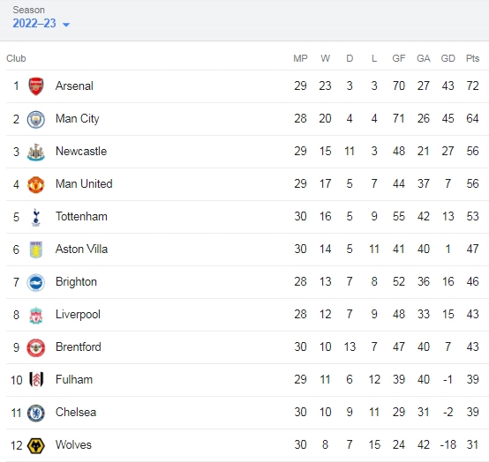489x462 pixels.
Task: Click the Wolves team name
Action: tap(73, 444)
